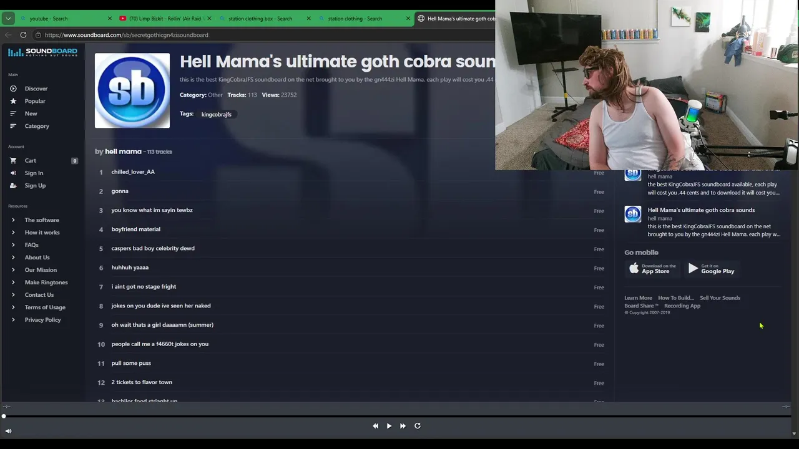Screen dimensions: 799x449
Task: Click Sell Your Sounds footer link
Action: pos(720,298)
